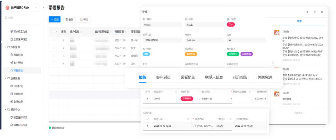Sort by the 报备编号 column
The height and width of the screenshot is (140, 336).
pos(176,92)
